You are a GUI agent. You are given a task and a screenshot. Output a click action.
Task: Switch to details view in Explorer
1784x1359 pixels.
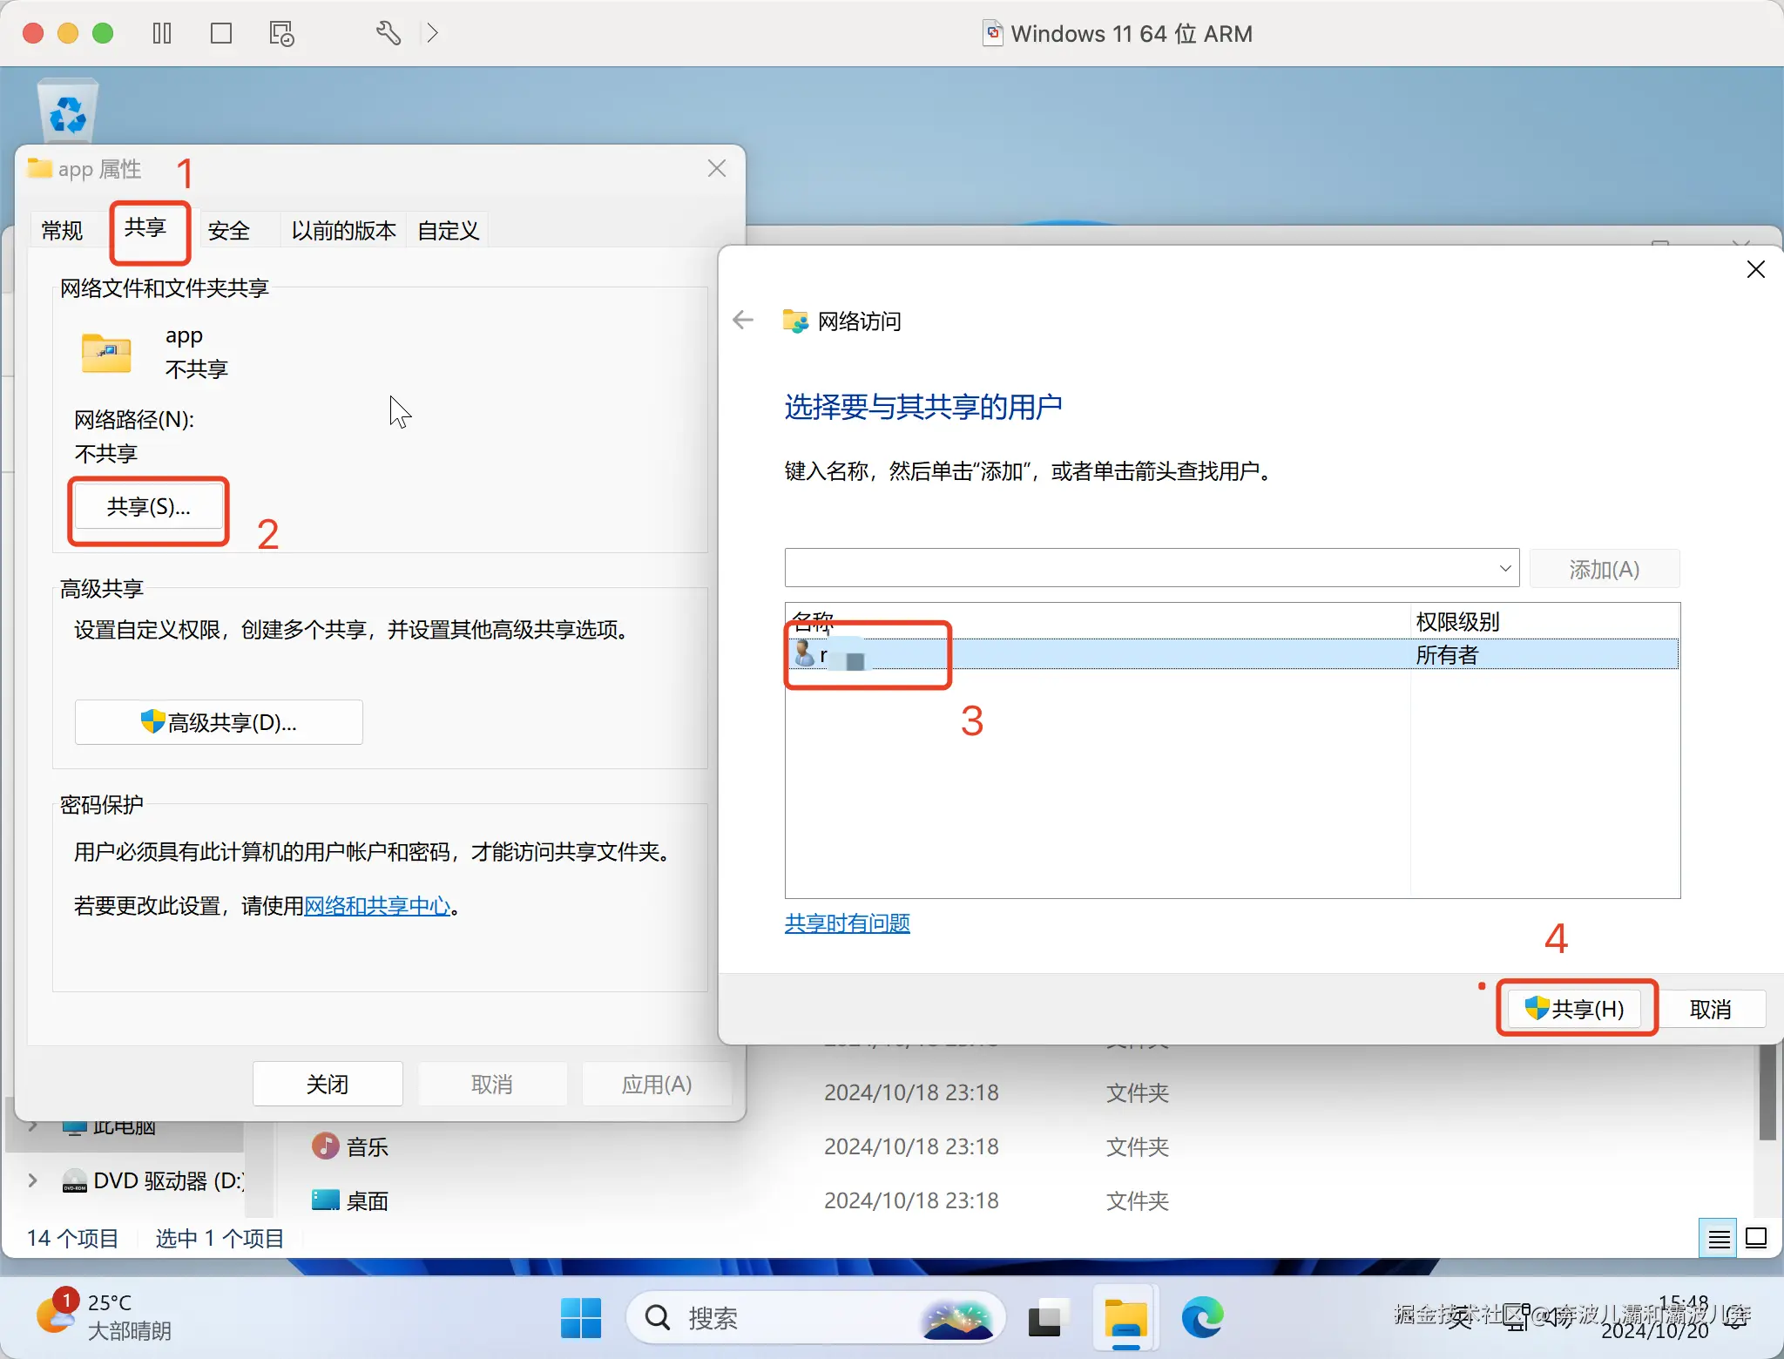[1718, 1238]
